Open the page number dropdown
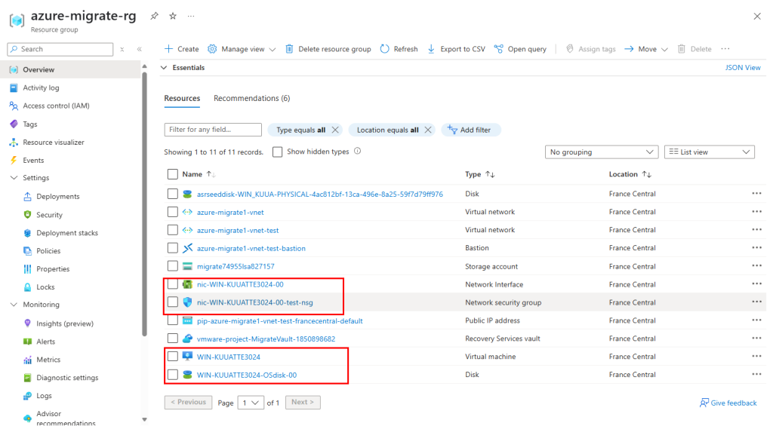This screenshot has height=426, width=773. pyautogui.click(x=251, y=403)
